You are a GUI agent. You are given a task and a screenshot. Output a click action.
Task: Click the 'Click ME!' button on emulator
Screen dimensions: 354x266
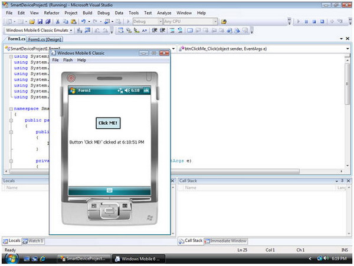coord(108,123)
